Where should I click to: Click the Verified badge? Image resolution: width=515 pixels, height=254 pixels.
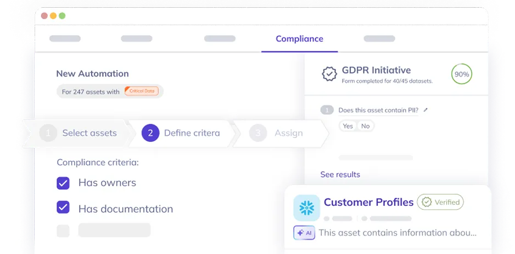[440, 203]
